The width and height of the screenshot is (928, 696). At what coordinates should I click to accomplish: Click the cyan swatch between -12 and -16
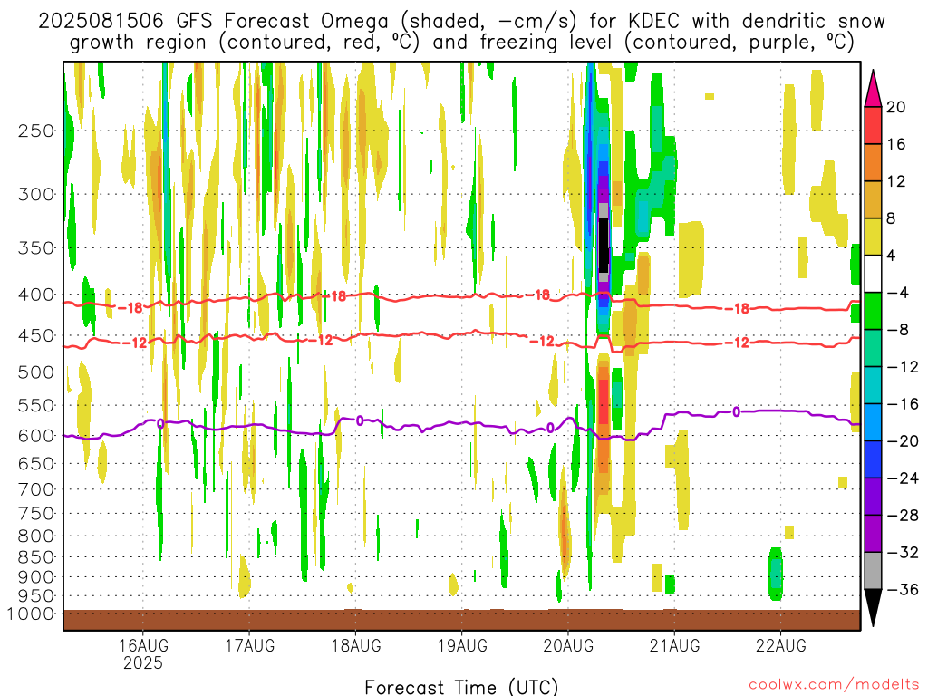873,385
